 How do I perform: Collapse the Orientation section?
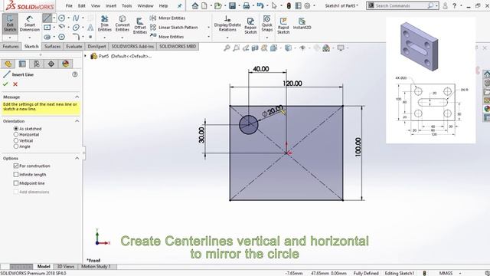tap(77, 121)
